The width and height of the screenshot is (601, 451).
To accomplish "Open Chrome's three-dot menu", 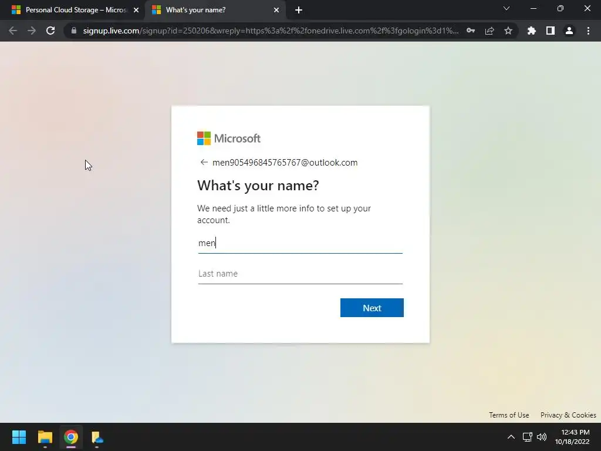I will [x=588, y=31].
